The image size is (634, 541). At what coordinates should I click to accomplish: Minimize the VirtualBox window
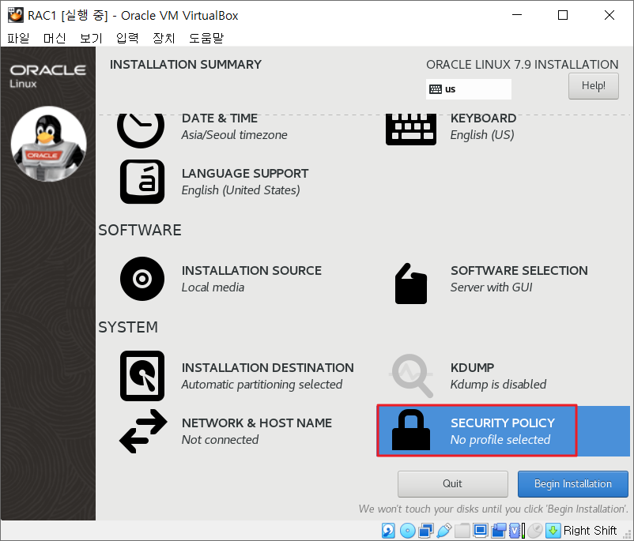[517, 15]
